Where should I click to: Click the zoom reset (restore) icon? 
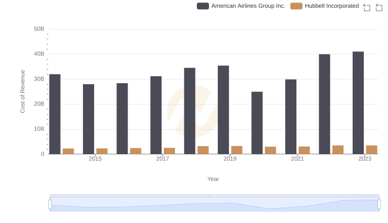379,7
